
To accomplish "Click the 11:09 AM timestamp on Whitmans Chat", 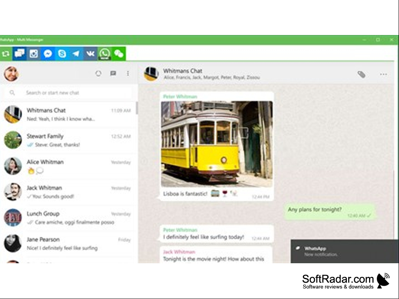I will [x=121, y=110].
